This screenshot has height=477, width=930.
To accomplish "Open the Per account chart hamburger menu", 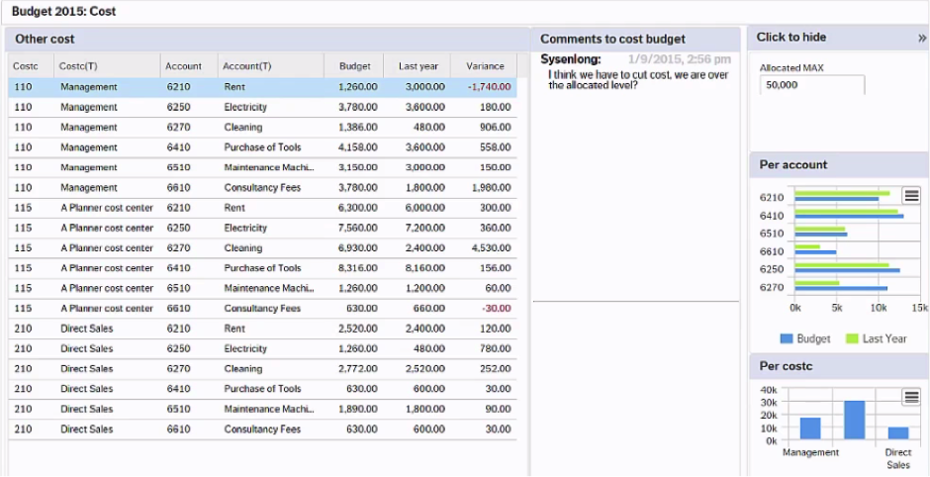I will point(911,196).
